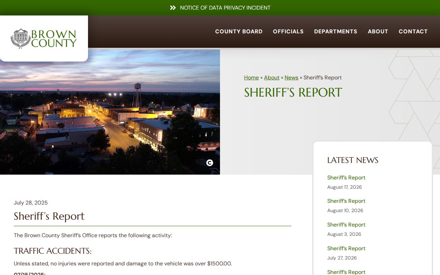Open the Departments menu item
The image size is (440, 275).
click(x=335, y=31)
